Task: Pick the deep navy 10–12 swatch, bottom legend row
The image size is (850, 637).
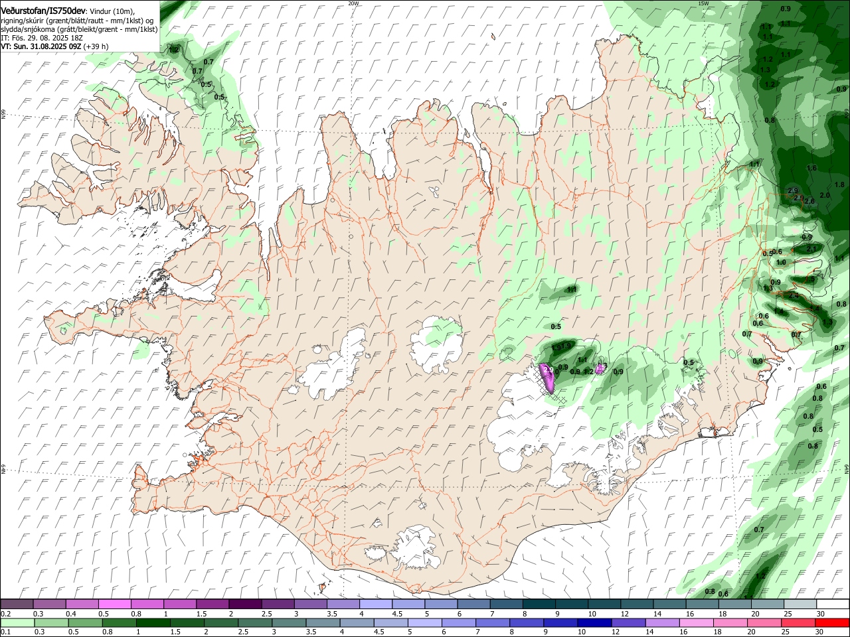Action: coord(593,622)
